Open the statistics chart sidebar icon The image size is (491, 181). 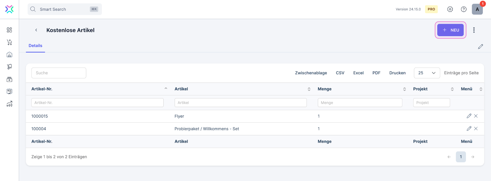[x=10, y=104]
